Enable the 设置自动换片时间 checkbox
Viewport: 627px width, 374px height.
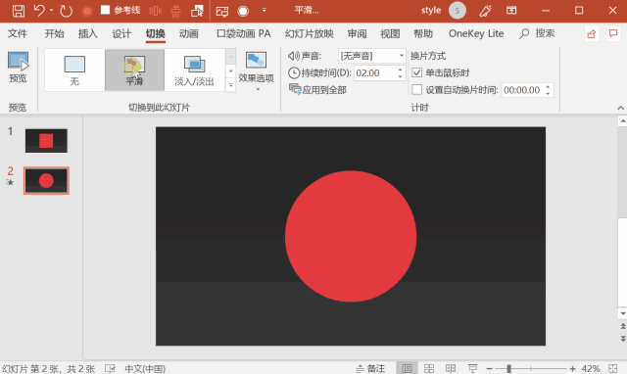(416, 90)
